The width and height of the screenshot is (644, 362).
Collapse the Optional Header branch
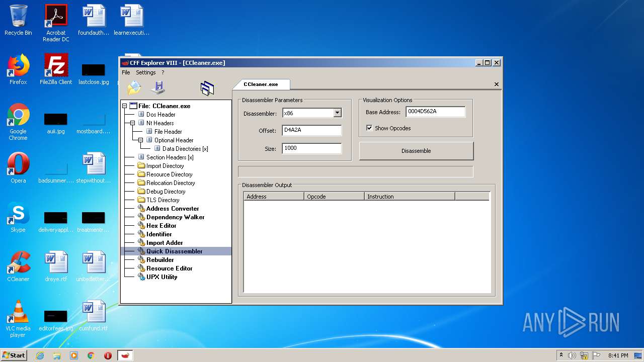(141, 140)
